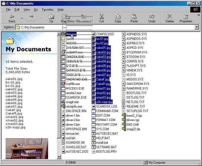Expand the Back button history arrow
Screen dimensions: 202x166
22,18
